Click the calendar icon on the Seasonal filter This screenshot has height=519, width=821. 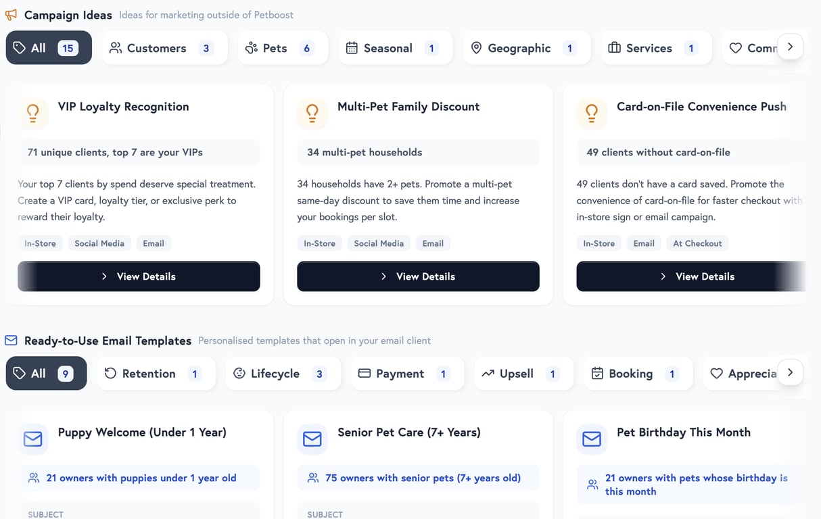point(352,47)
